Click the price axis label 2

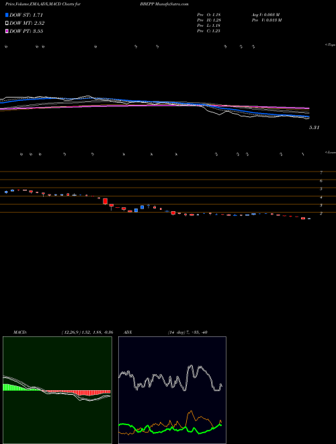(321, 213)
